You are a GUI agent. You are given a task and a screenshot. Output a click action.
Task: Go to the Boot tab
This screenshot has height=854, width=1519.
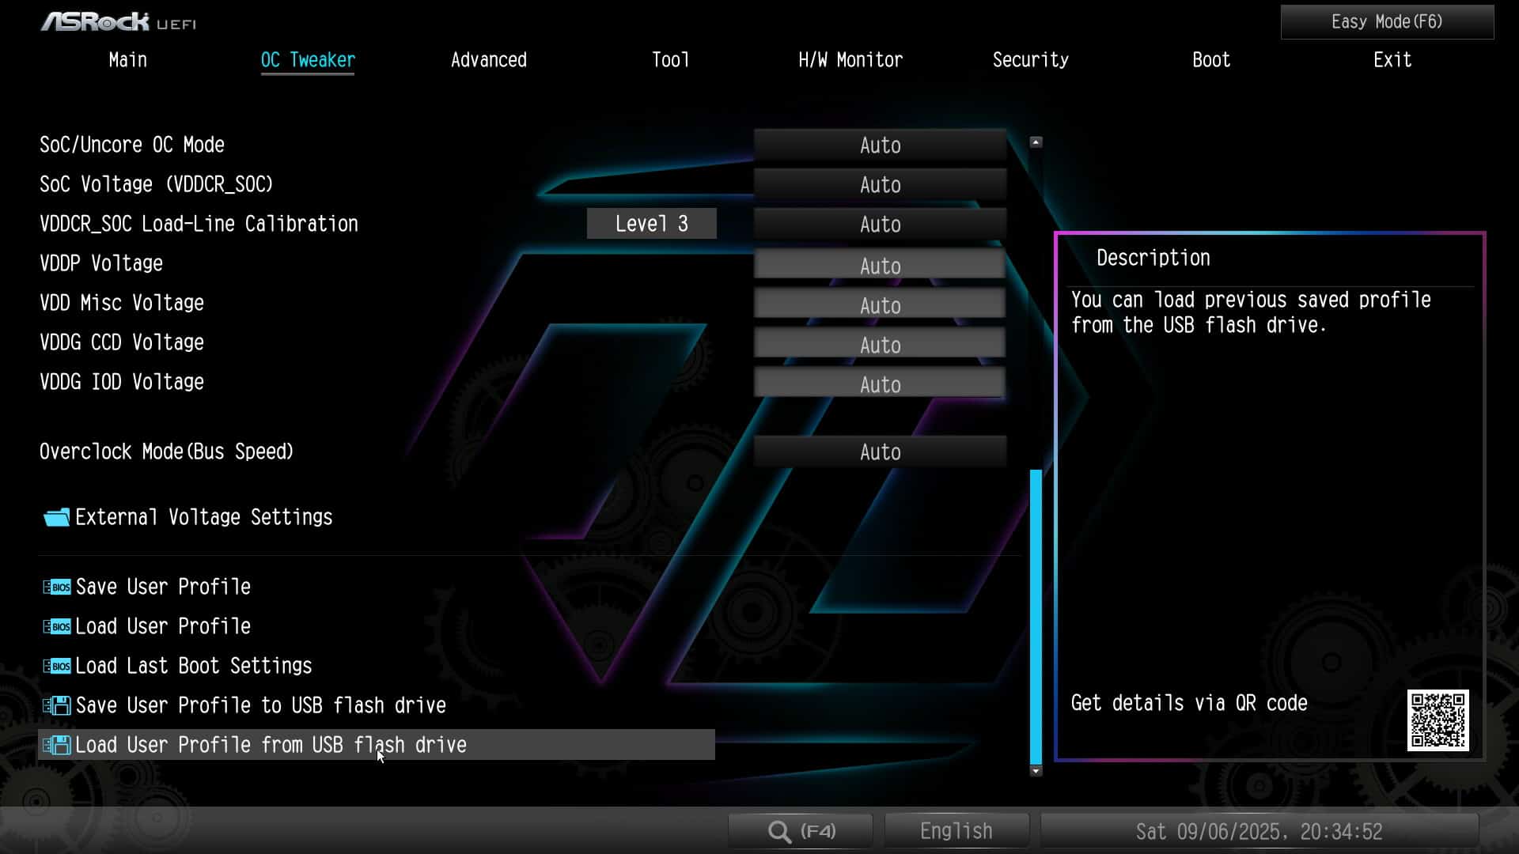1210,60
